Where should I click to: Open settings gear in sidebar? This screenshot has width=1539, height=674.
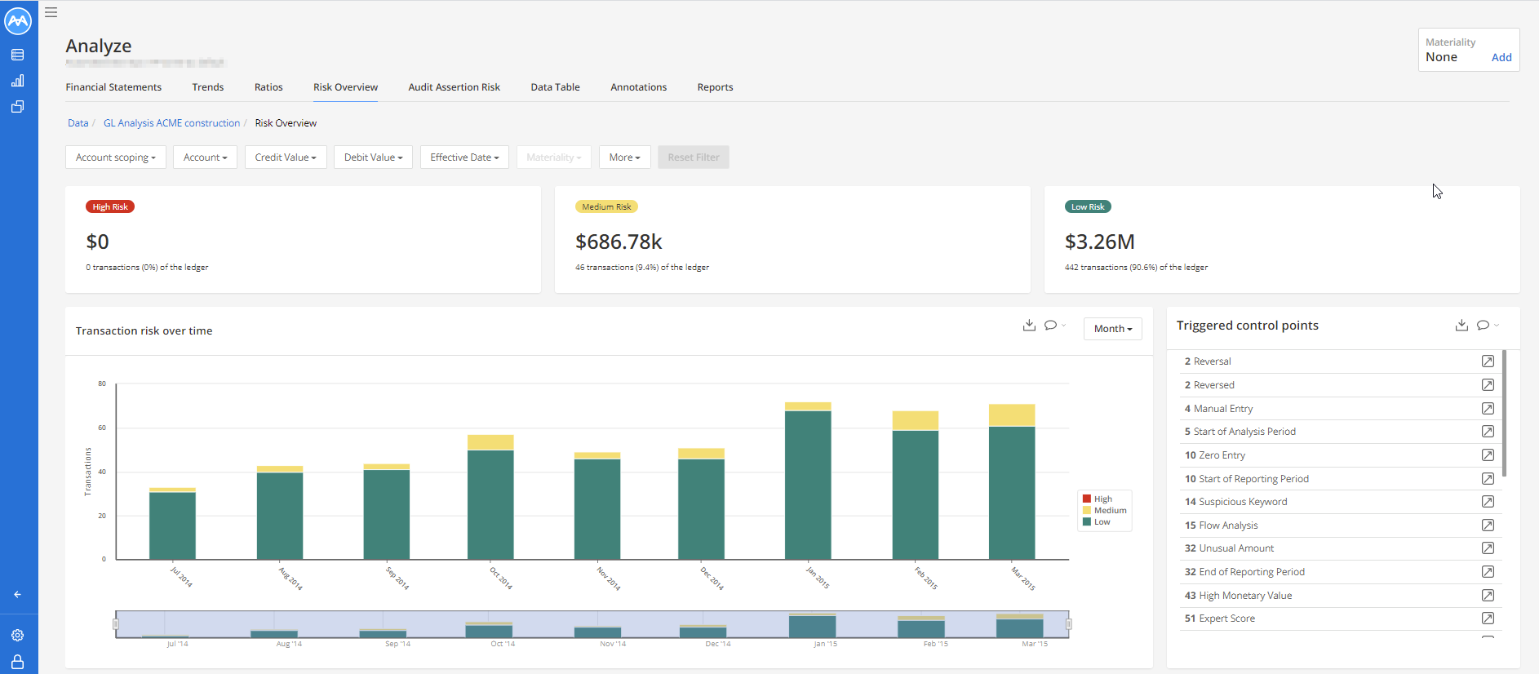[x=17, y=636]
